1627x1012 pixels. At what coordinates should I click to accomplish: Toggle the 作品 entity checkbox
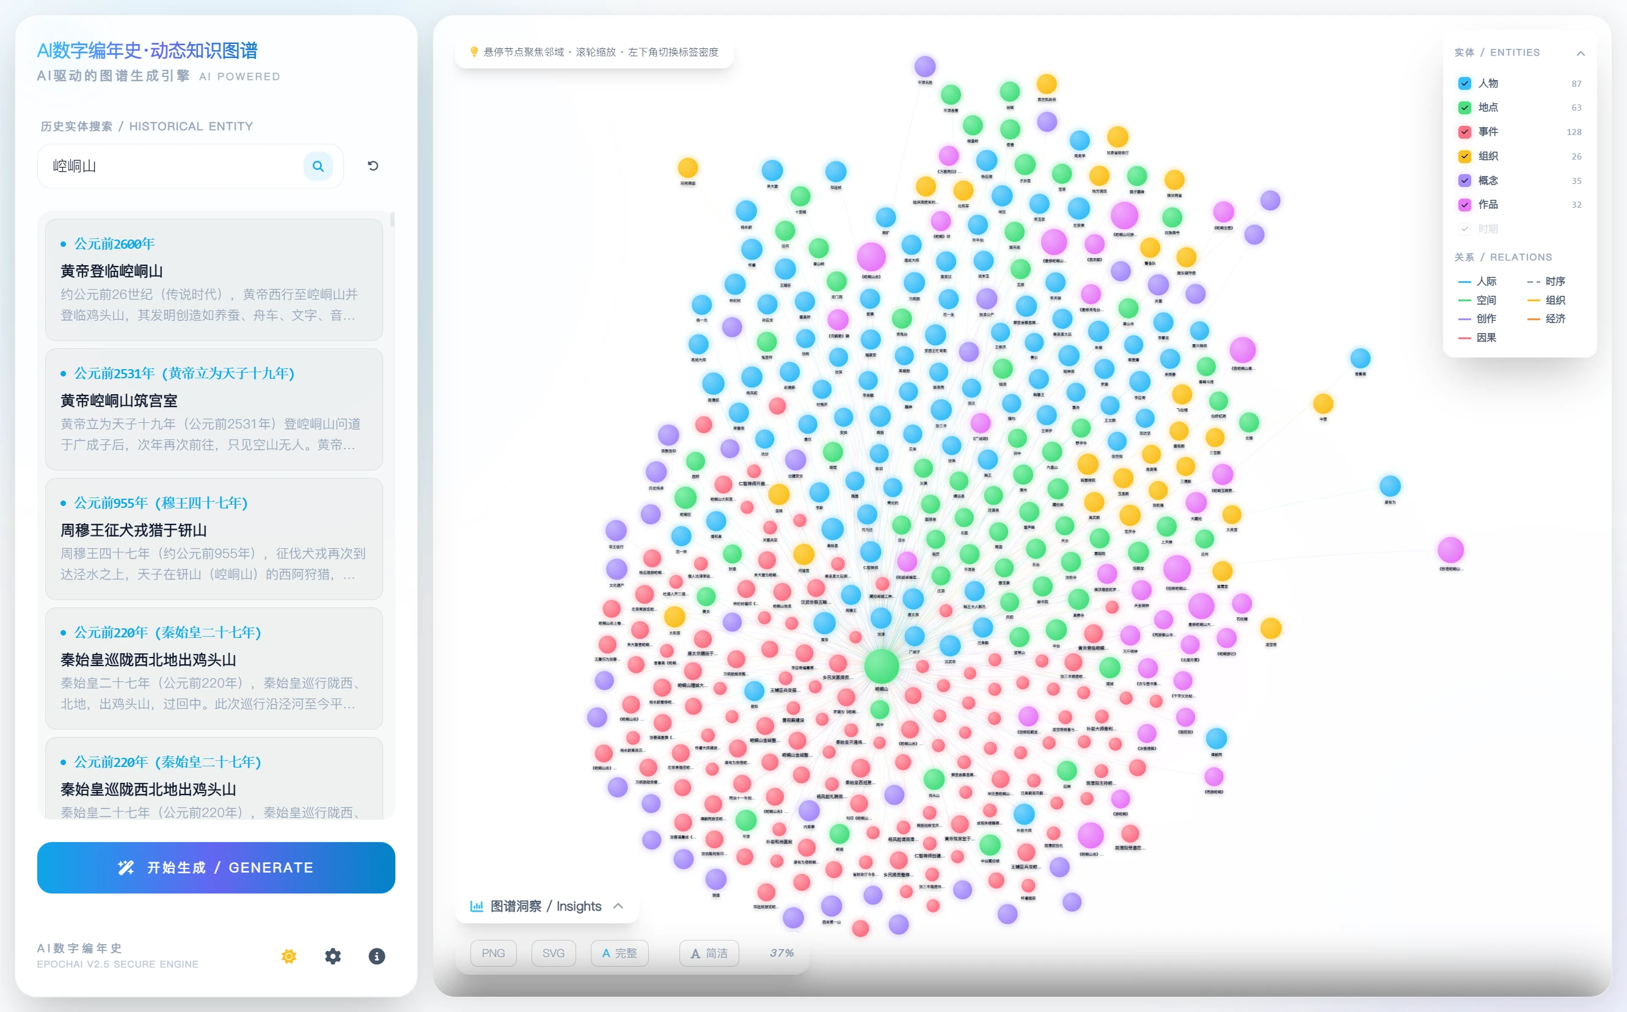coord(1464,205)
